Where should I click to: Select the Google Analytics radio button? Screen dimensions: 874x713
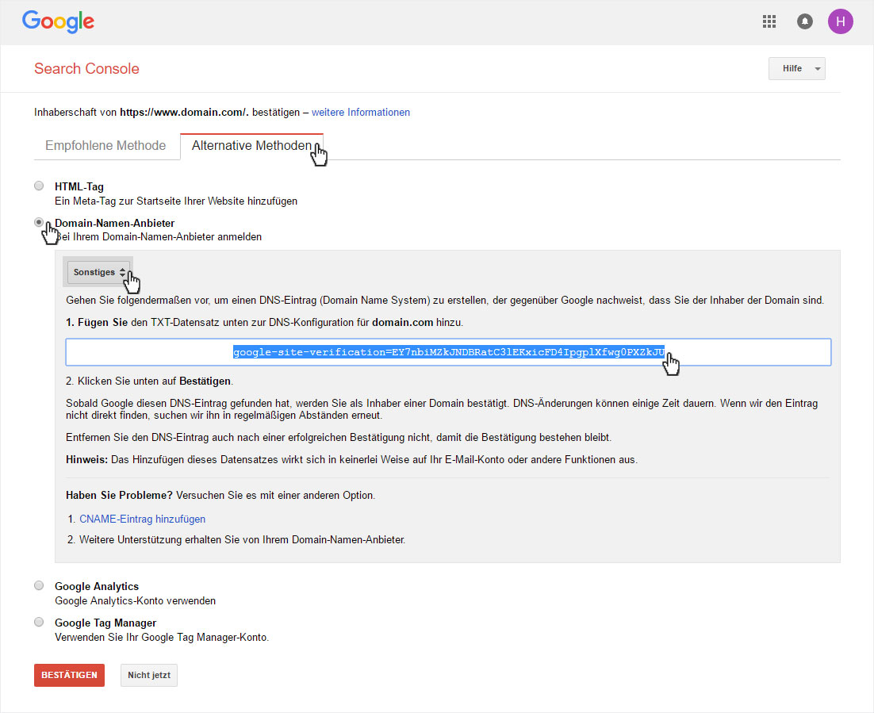point(39,585)
